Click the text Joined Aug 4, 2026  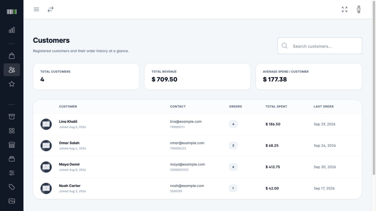click(73, 148)
